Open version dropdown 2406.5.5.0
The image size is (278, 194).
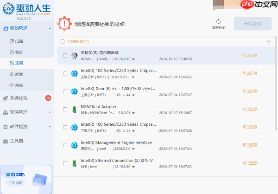pos(133,149)
